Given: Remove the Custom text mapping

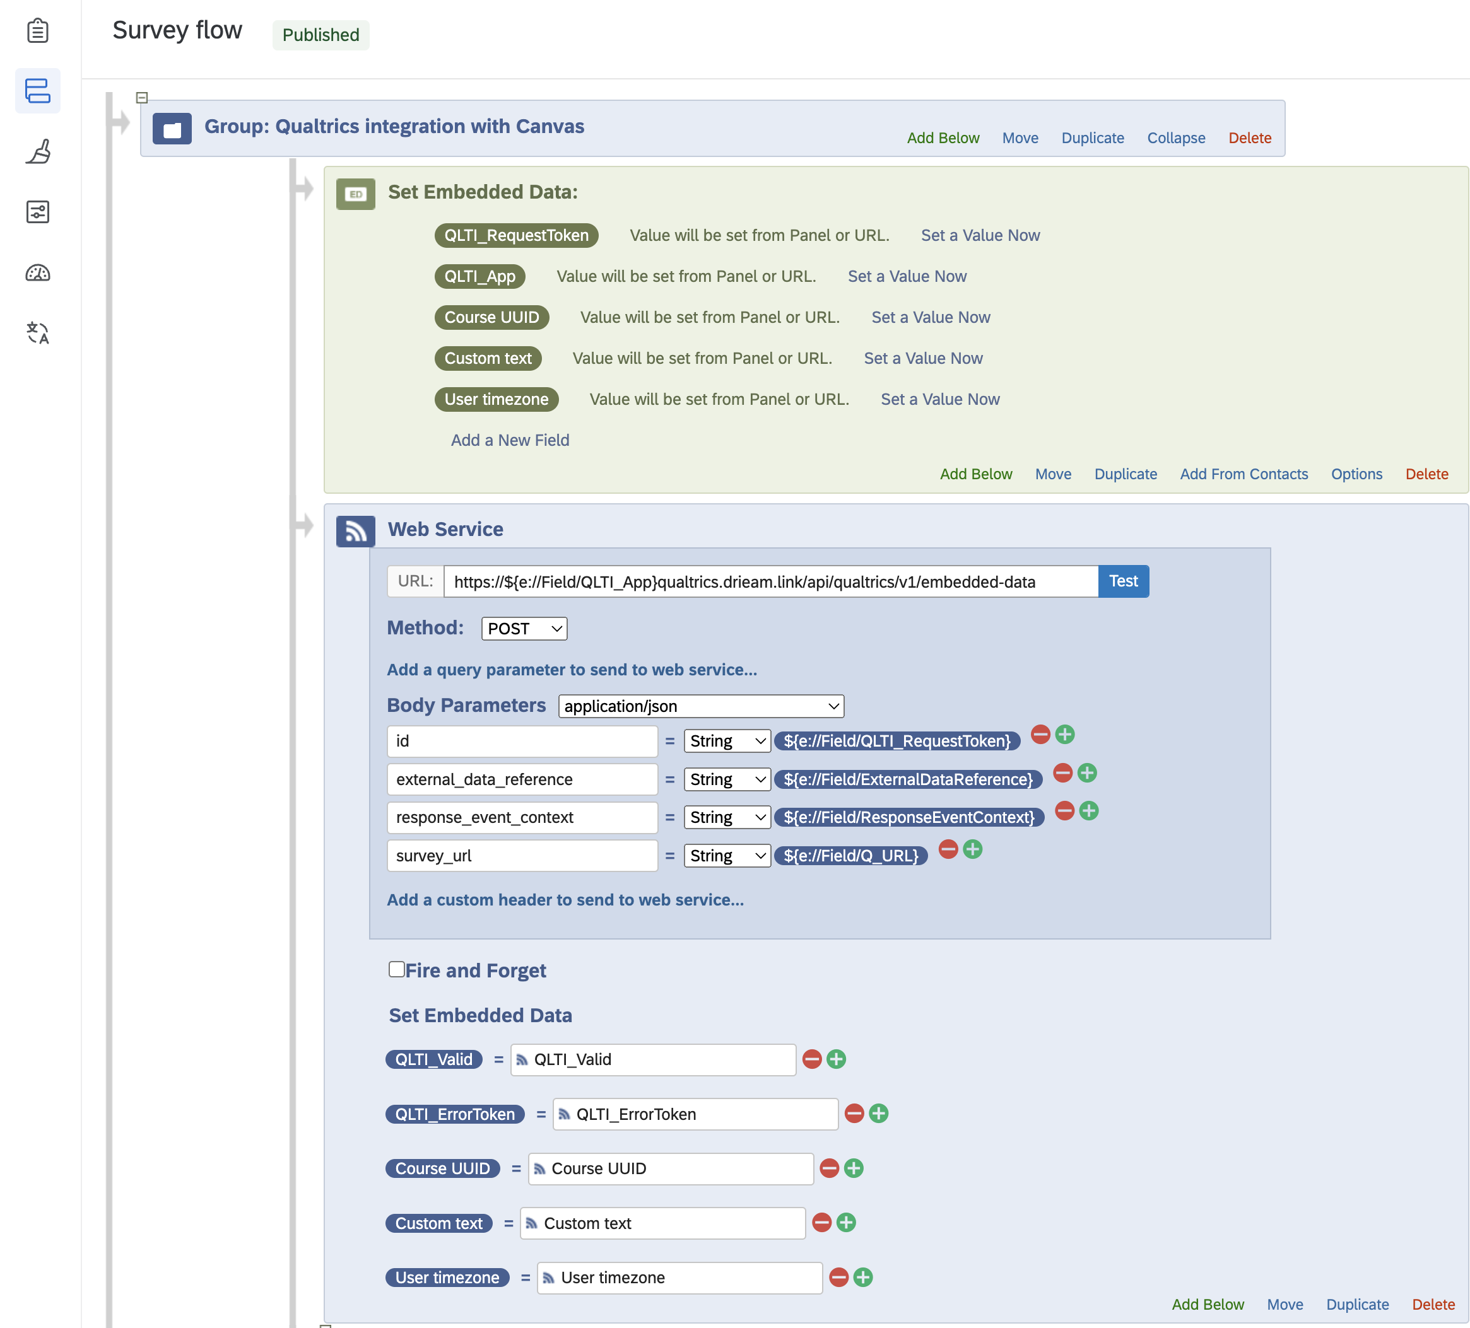Looking at the screenshot, I should pos(822,1222).
